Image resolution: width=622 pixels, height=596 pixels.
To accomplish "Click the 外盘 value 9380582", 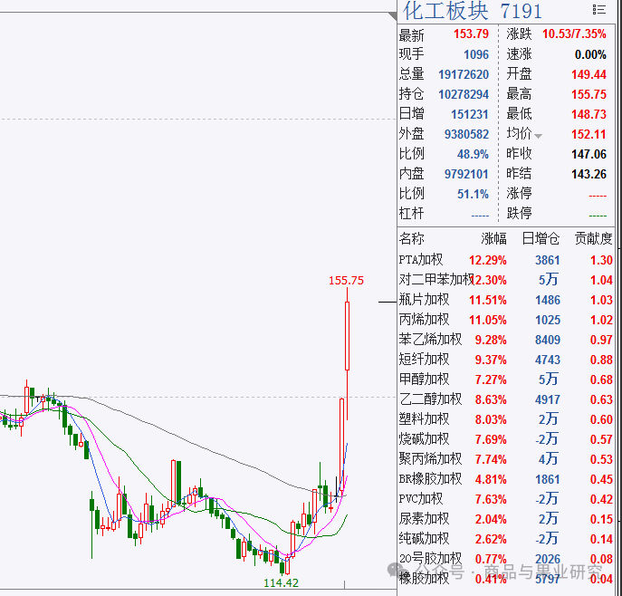I will (466, 134).
